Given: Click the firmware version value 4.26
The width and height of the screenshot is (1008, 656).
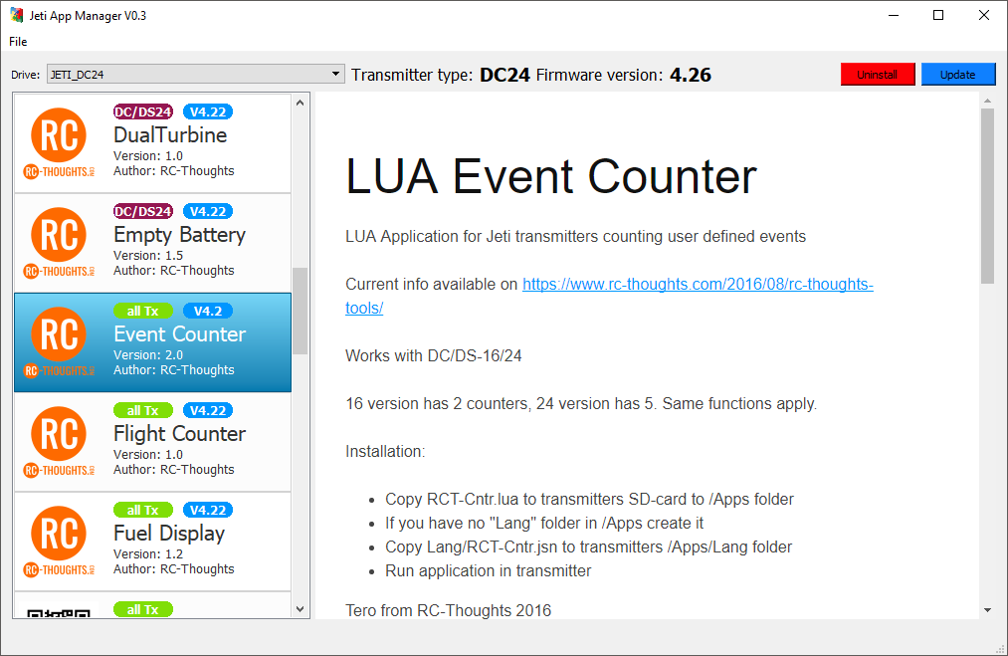Looking at the screenshot, I should point(691,75).
